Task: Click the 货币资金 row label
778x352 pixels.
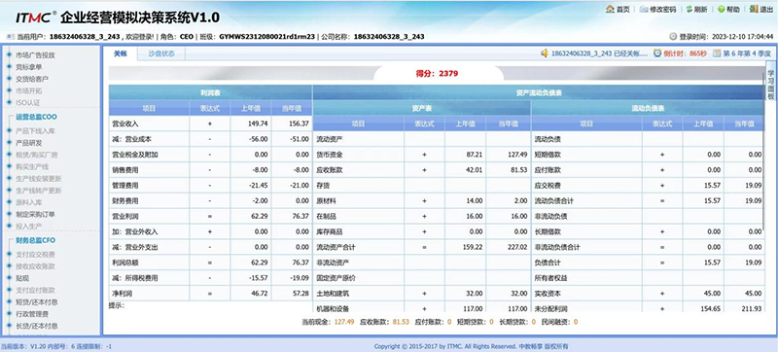Action: (x=330, y=155)
